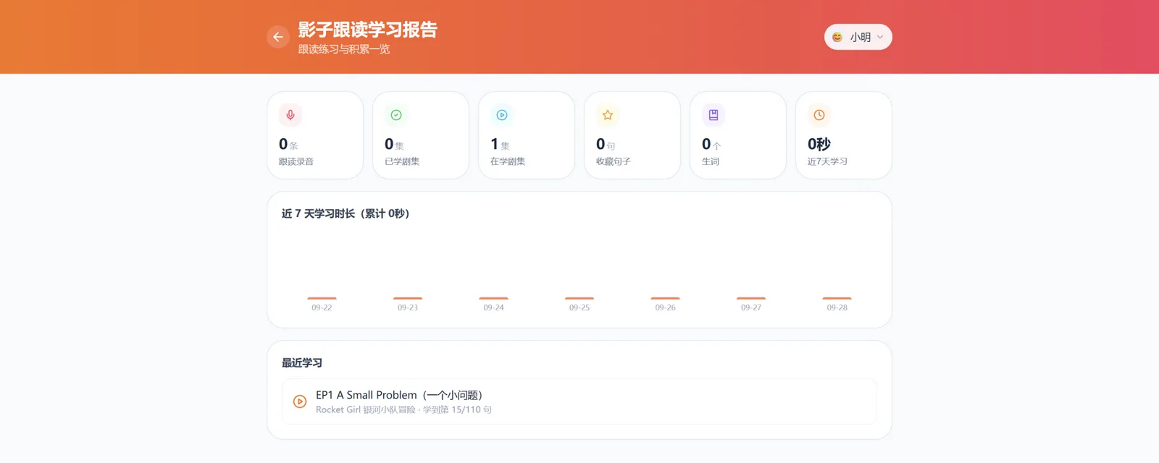Click the microphone icon for 跟读录音

[290, 115]
